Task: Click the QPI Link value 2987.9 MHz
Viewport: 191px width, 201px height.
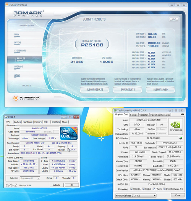Action: point(29,171)
